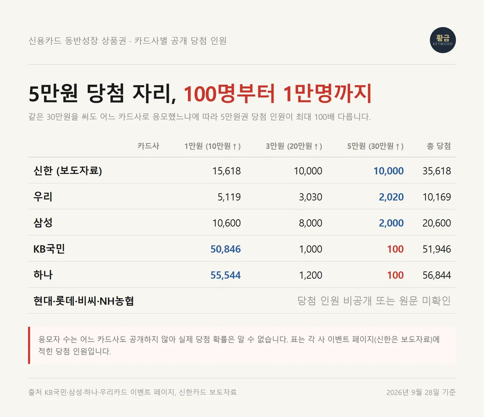Click the description sentence beginning '같은 30만원을 써도'
484x417 pixels.
199,117
